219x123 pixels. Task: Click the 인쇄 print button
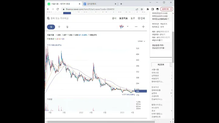tap(141, 18)
